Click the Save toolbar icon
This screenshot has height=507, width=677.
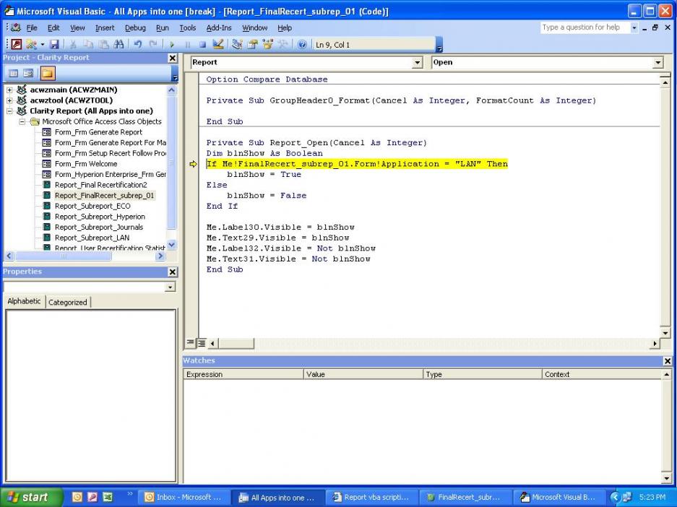[x=55, y=45]
